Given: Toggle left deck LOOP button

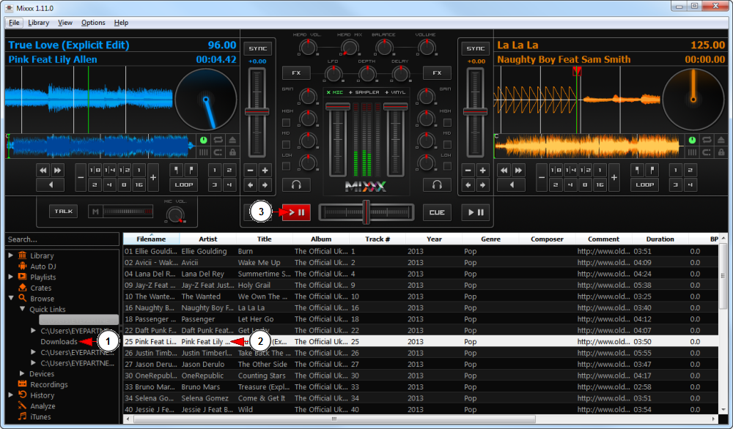Looking at the screenshot, I should pyautogui.click(x=184, y=185).
